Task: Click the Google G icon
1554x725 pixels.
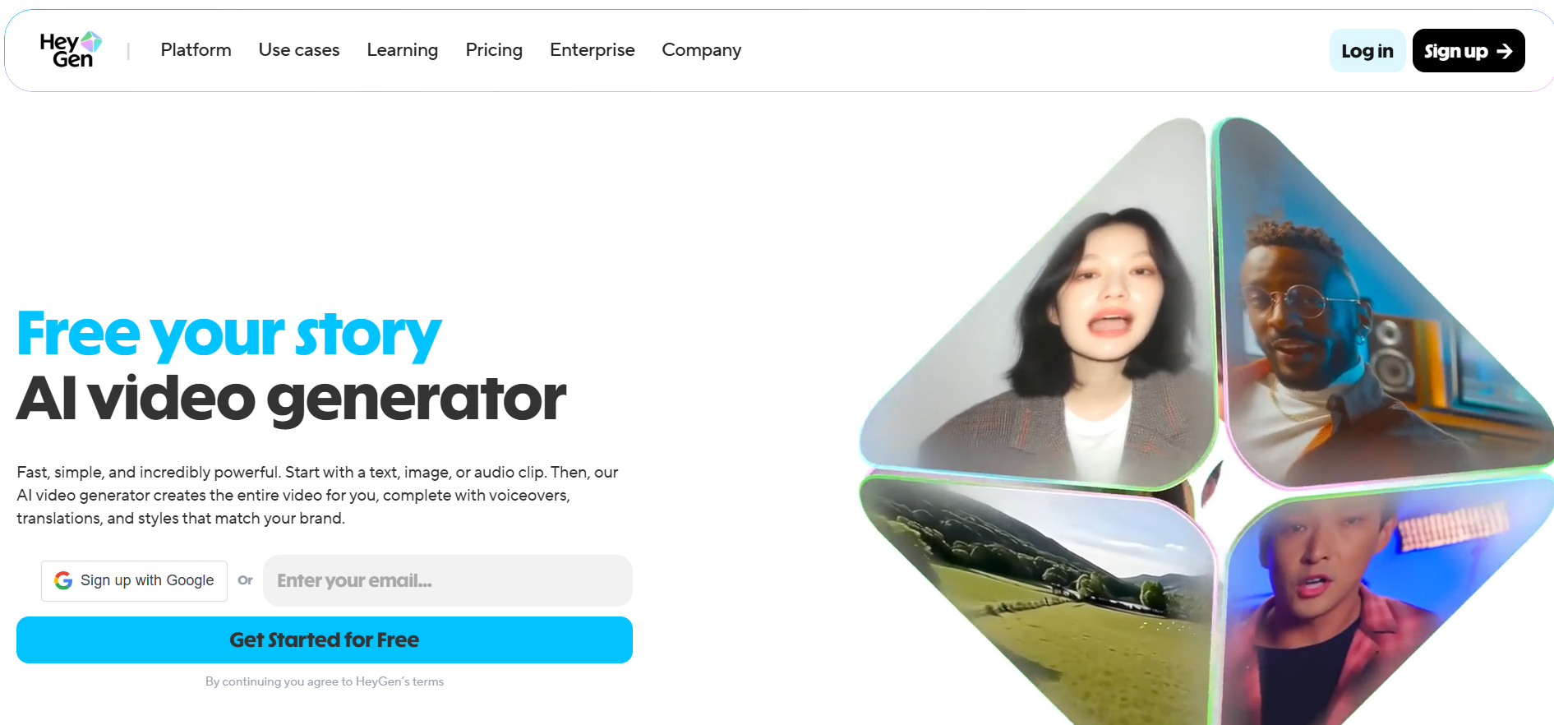Action: tap(63, 581)
